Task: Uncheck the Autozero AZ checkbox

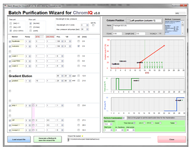Action: (78, 46)
